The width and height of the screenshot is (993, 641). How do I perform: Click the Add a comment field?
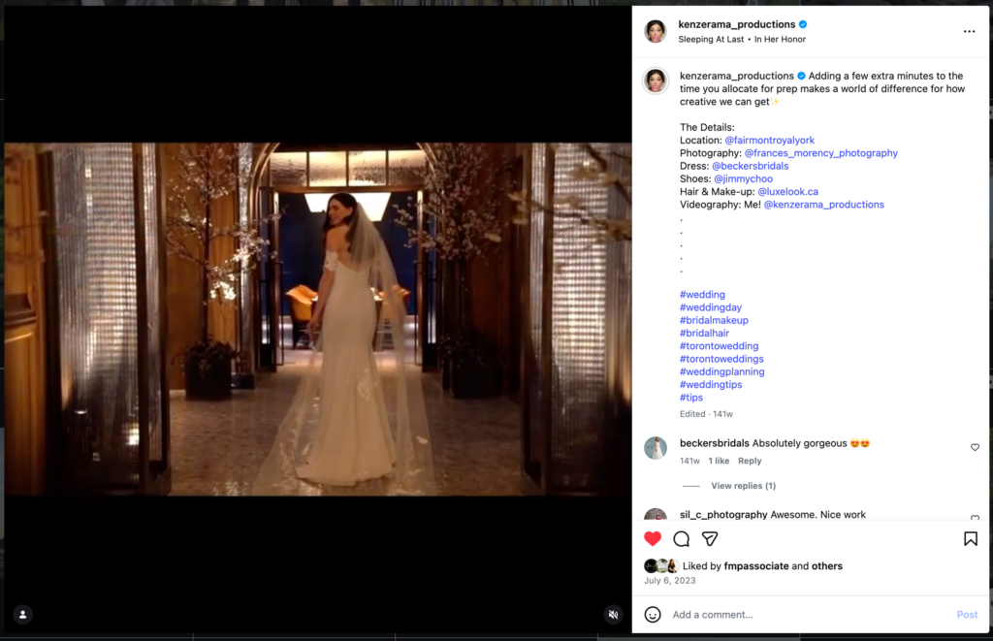[x=805, y=615]
